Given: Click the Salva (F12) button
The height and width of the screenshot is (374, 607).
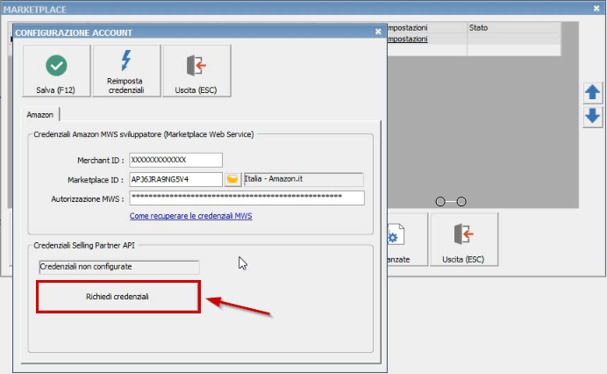Looking at the screenshot, I should pos(56,71).
